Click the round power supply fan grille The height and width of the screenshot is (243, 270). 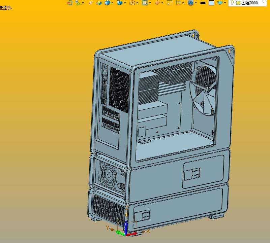click(109, 176)
